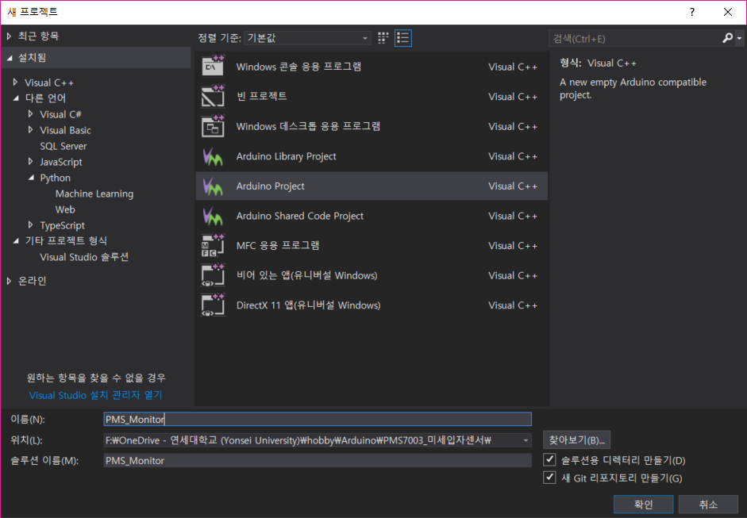Switch to small icons grid view
The image size is (747, 518).
(x=383, y=38)
